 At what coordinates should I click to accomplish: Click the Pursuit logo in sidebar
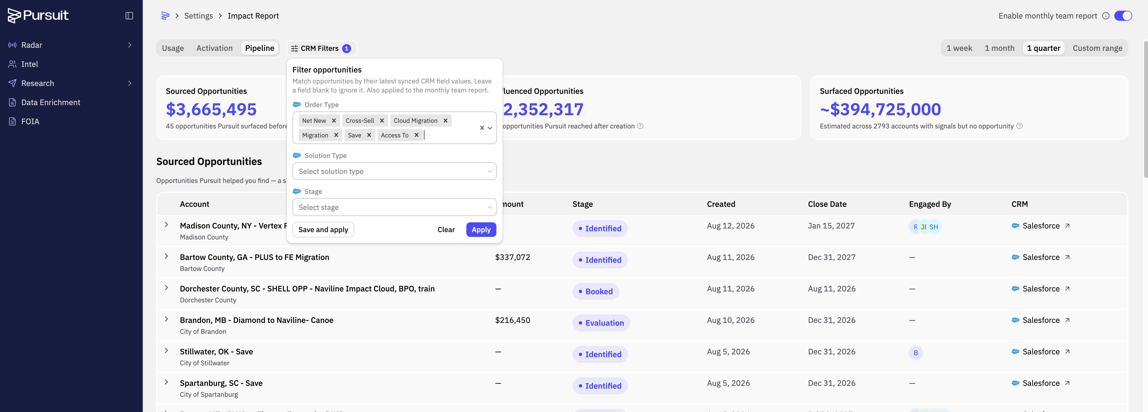[38, 15]
